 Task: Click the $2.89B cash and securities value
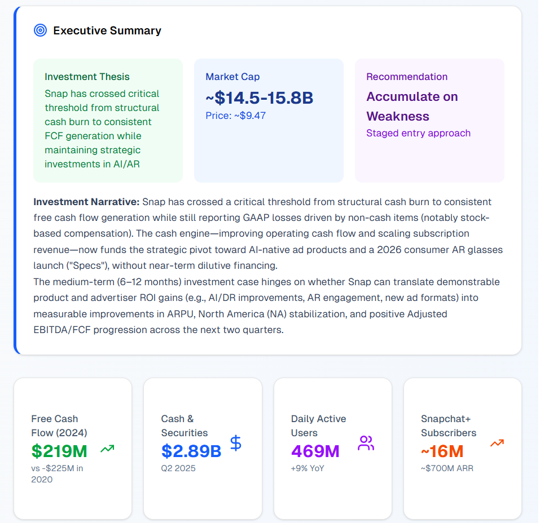coord(191,451)
